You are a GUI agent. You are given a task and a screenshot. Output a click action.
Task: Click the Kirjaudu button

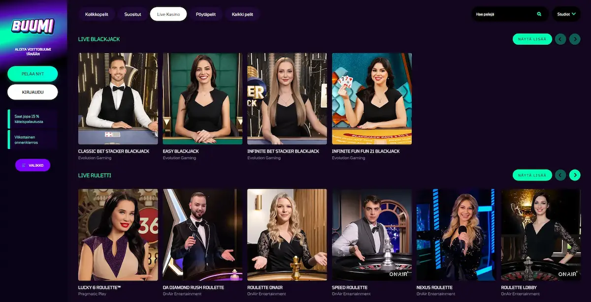pyautogui.click(x=33, y=92)
